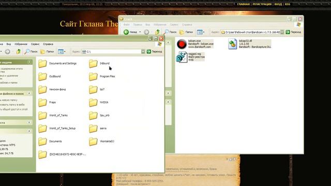Viewport: 331px width, 186px height.
Task: Click Up folder icon in C:\ window
Action: (19, 52)
